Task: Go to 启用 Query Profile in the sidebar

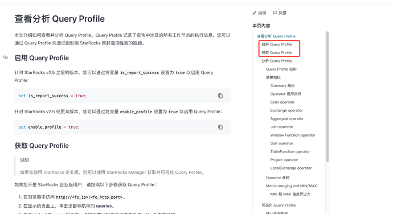Action: coord(277,44)
